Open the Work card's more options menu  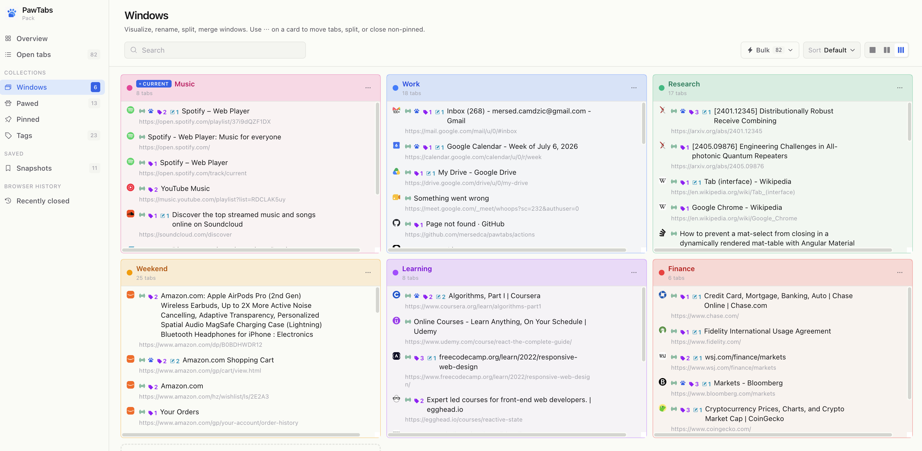[x=634, y=87]
